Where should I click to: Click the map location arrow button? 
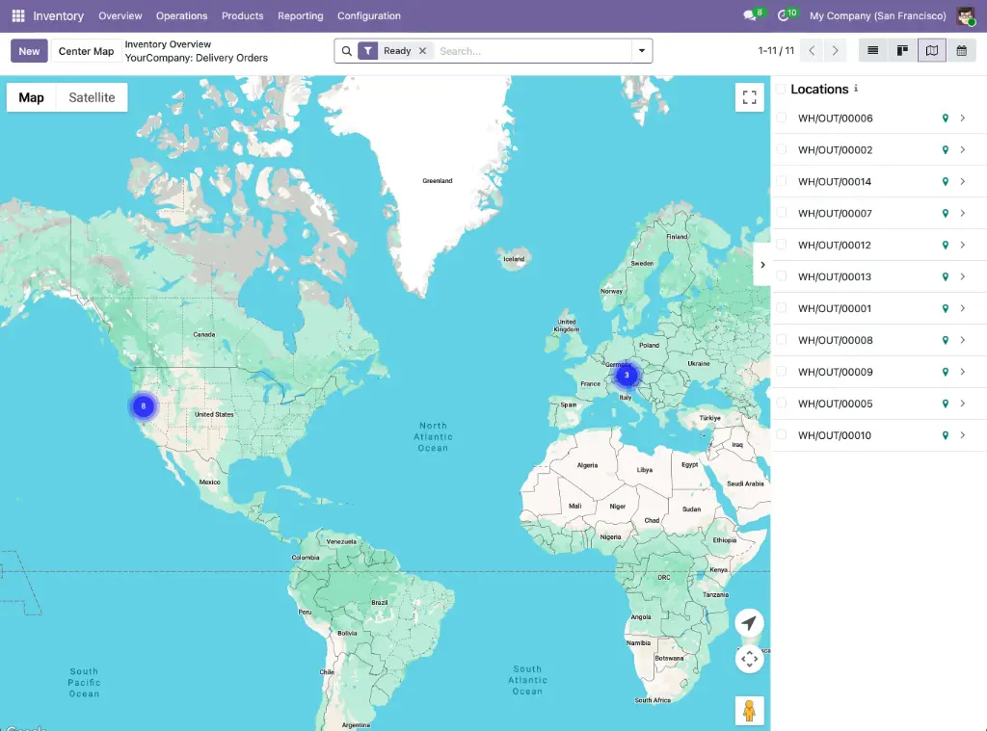(x=749, y=623)
